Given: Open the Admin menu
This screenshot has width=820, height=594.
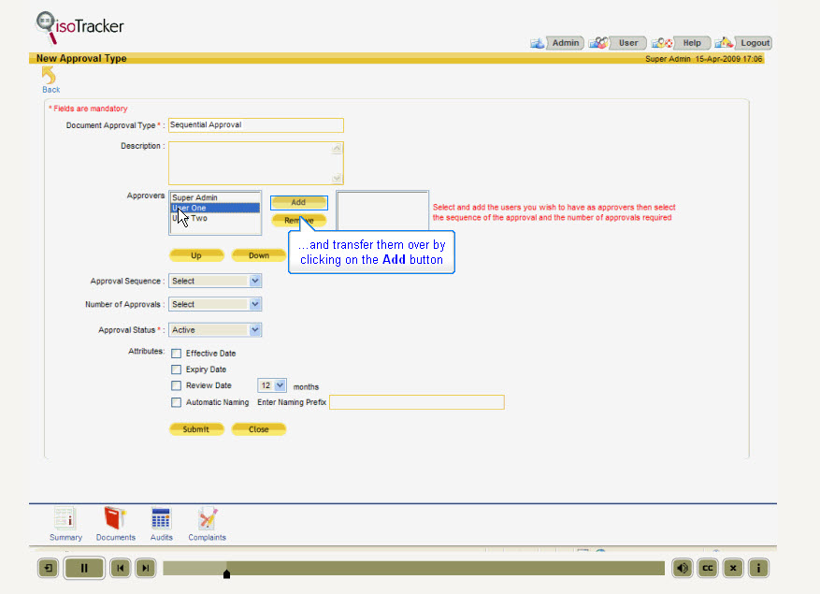Looking at the screenshot, I should click(x=563, y=42).
